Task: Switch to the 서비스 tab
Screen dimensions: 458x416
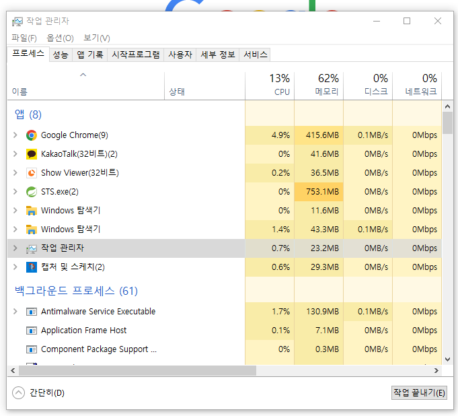Action: pos(255,55)
